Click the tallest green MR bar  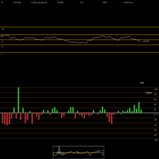tap(18, 100)
